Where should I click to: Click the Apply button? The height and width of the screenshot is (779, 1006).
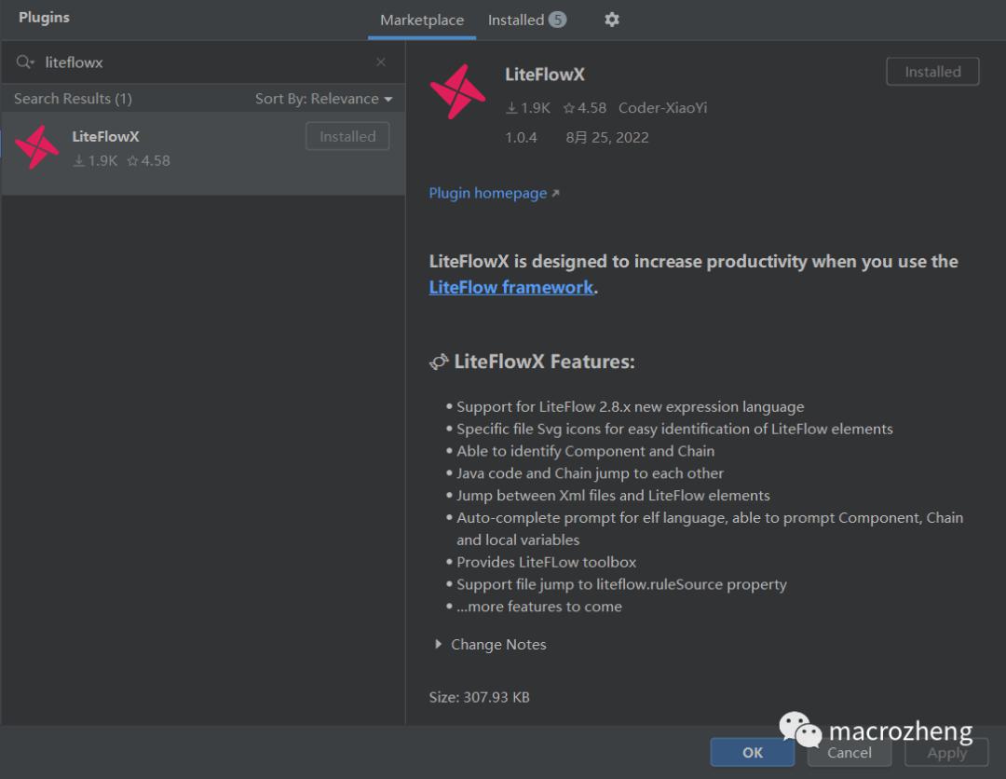click(946, 752)
